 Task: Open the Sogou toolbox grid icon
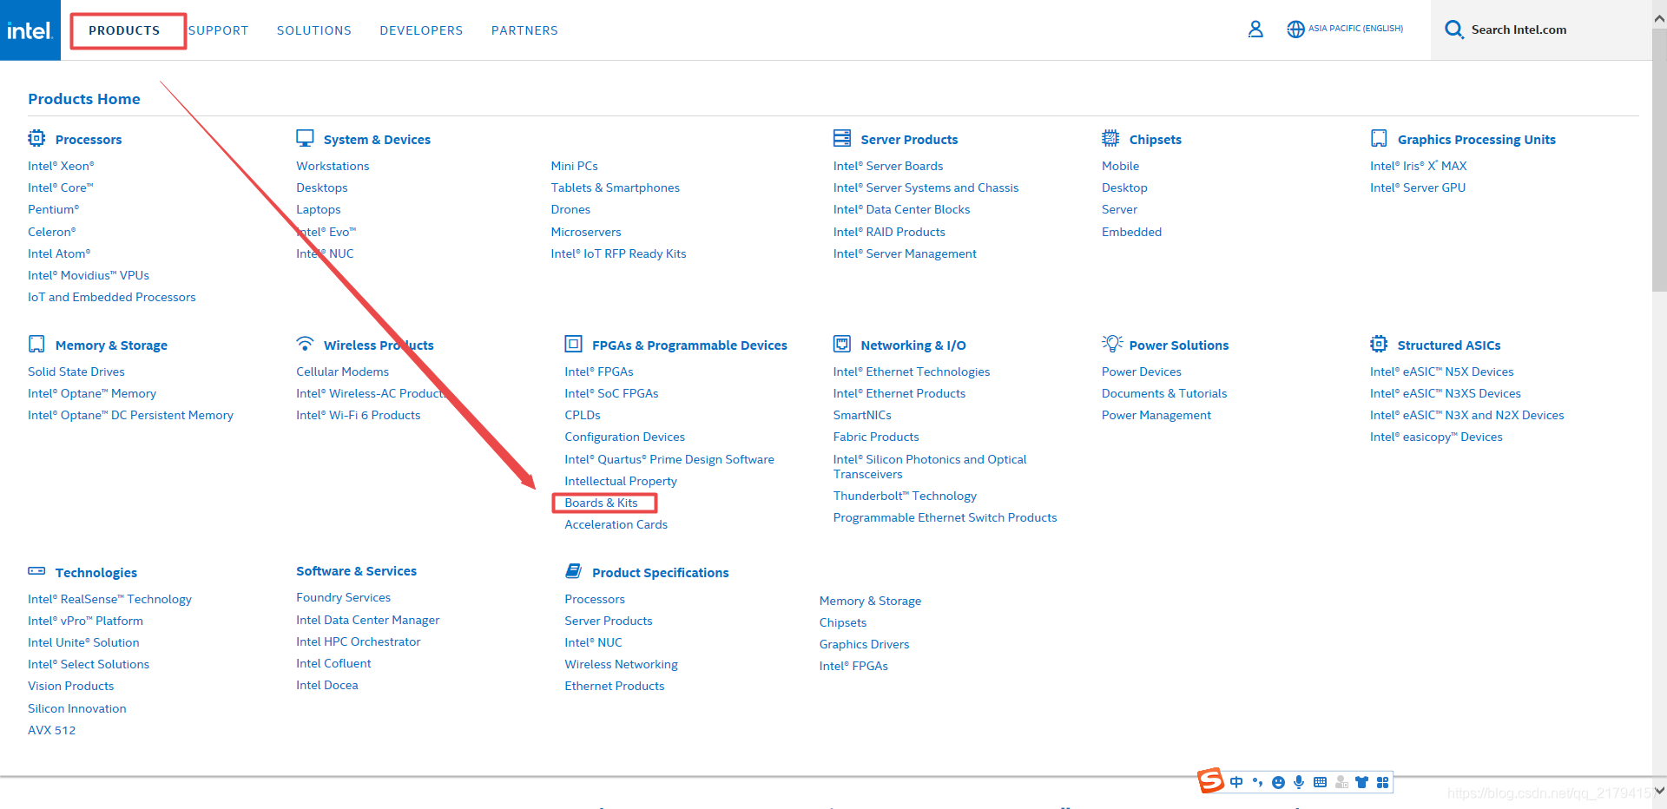[x=1382, y=782]
